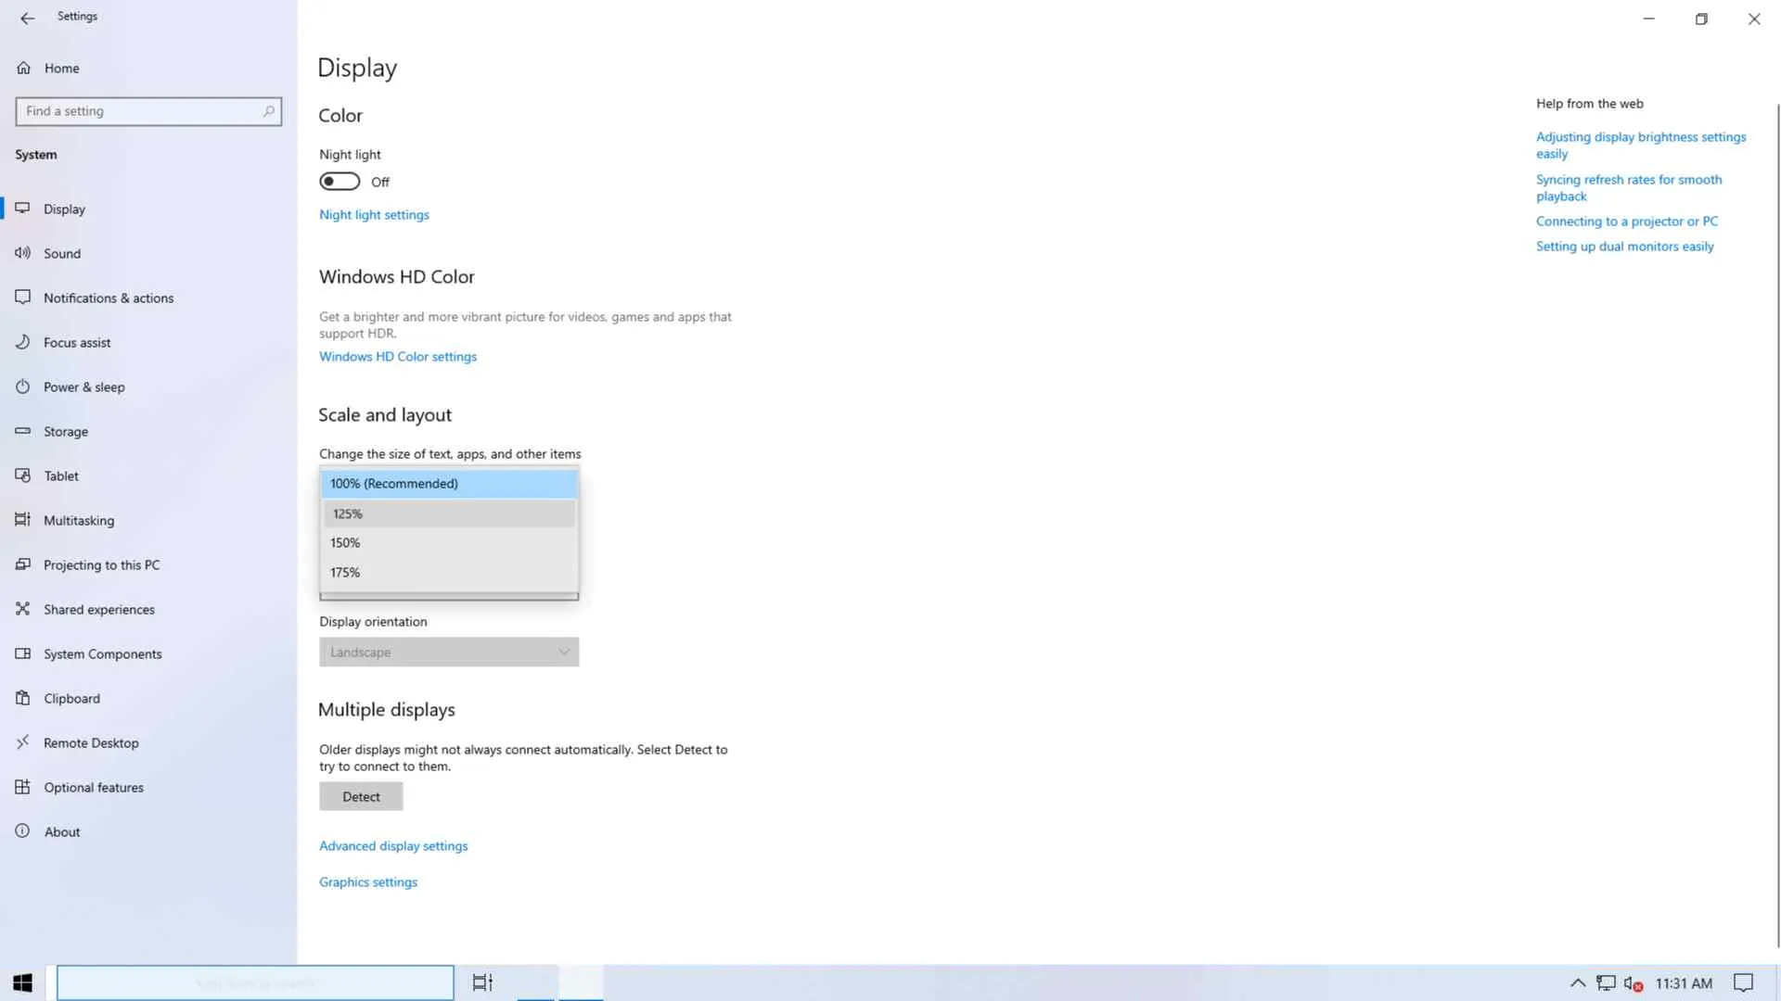
Task: Click the Display monitor icon in sidebar
Action: point(23,209)
